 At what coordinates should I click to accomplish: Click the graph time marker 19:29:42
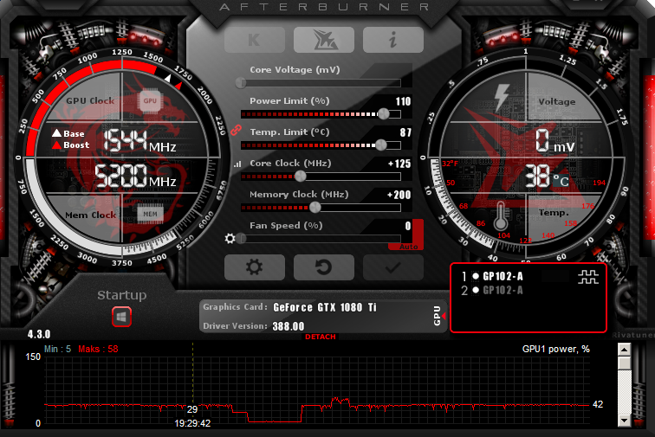[x=192, y=424]
